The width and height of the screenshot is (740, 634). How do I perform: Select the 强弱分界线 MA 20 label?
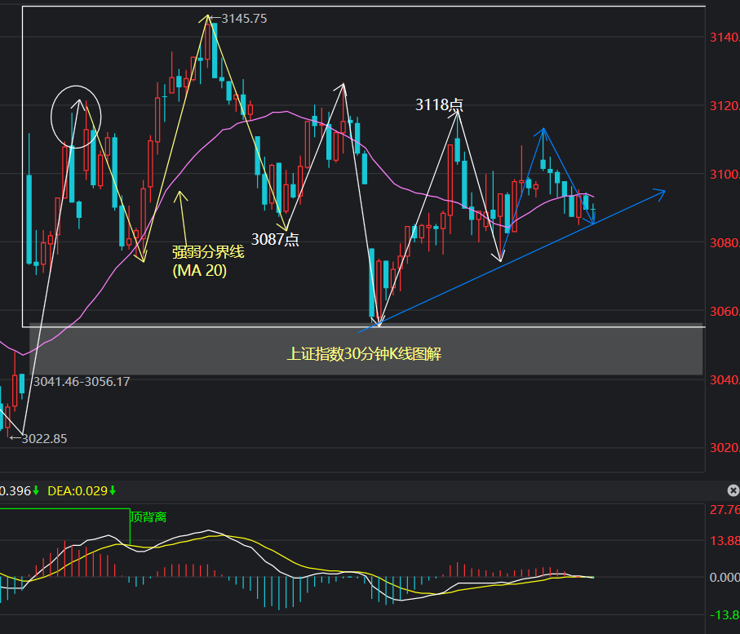pyautogui.click(x=208, y=261)
